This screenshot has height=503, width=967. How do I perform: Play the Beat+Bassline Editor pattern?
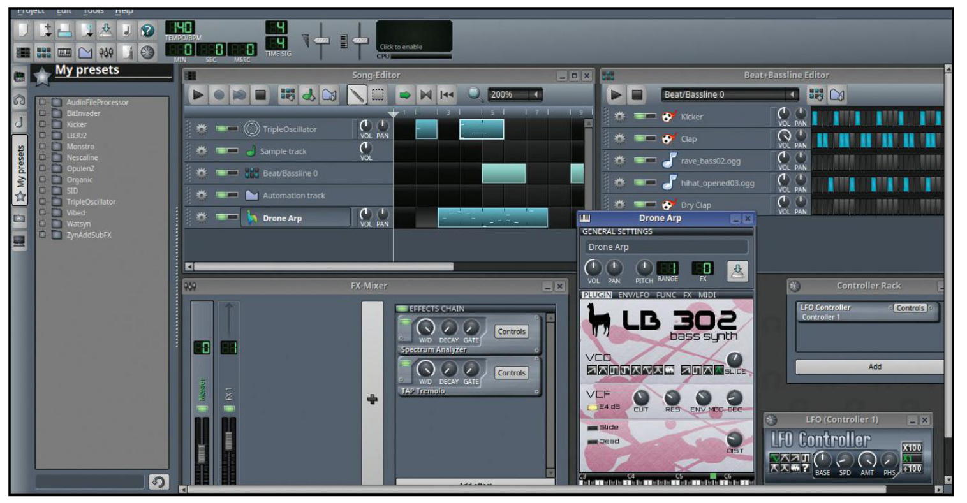pos(616,95)
